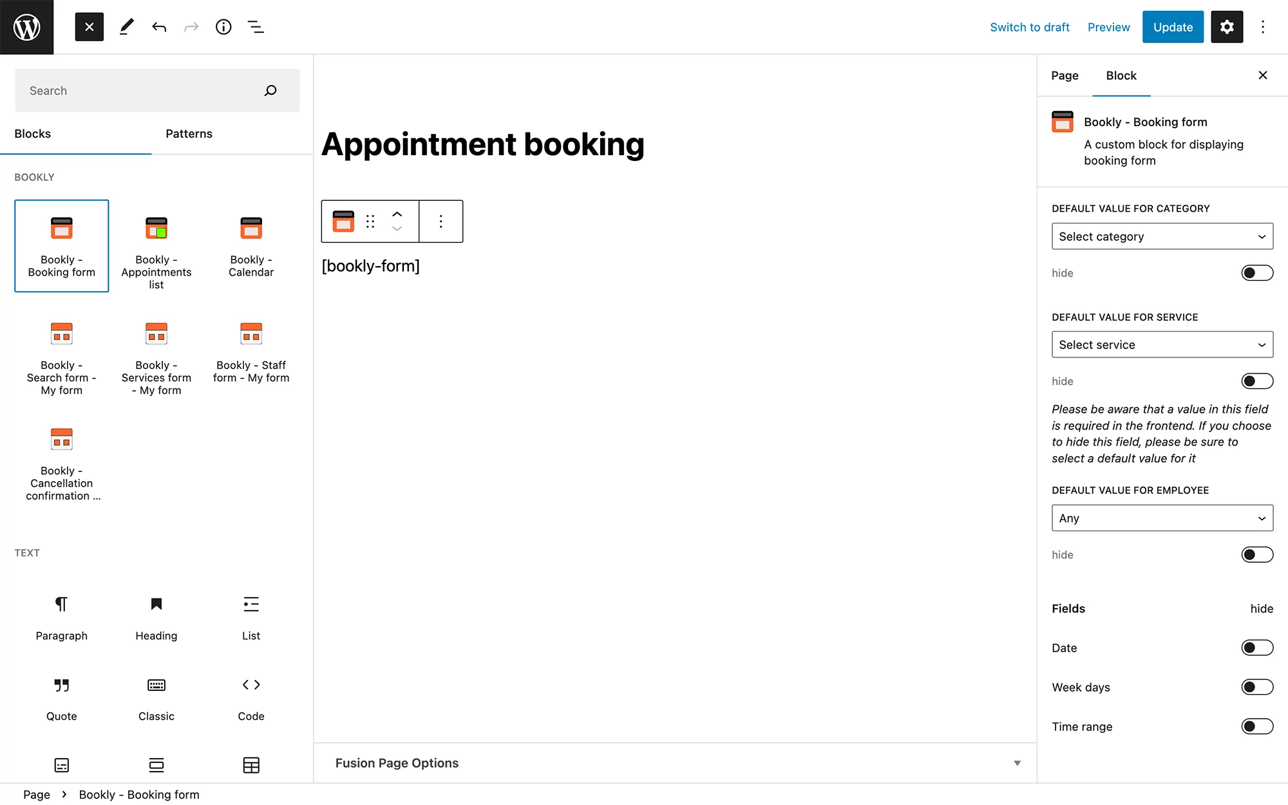Open the Select service dropdown
This screenshot has height=805, width=1288.
pos(1162,345)
